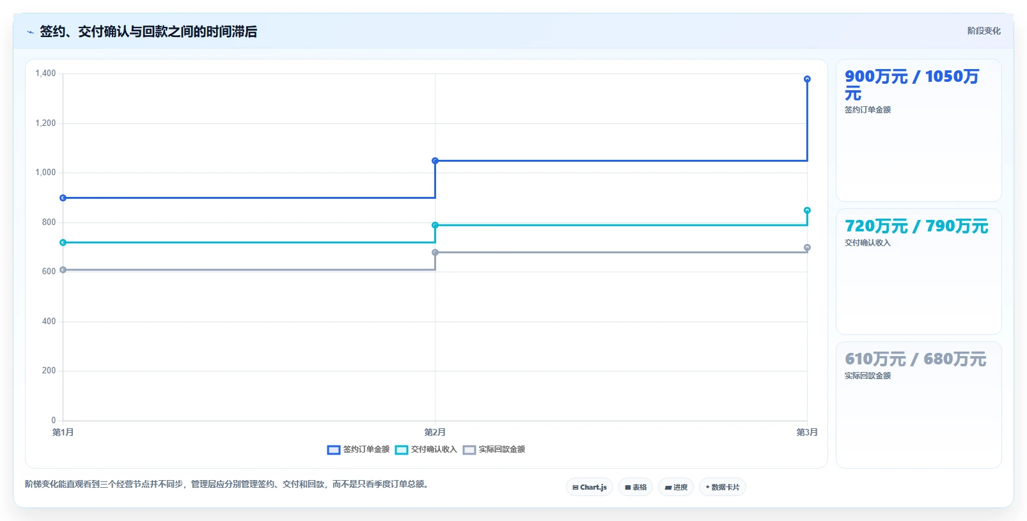The width and height of the screenshot is (1027, 521).
Task: Click the 实际回款金额 caption in the third card
Action: point(868,376)
